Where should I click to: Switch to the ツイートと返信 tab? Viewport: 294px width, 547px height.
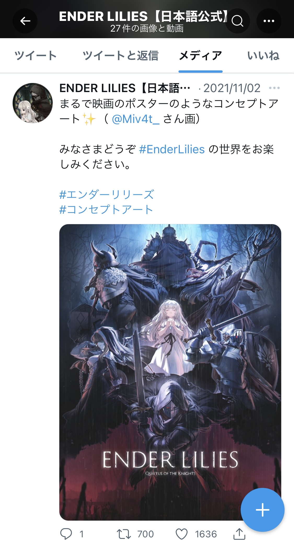(x=120, y=56)
